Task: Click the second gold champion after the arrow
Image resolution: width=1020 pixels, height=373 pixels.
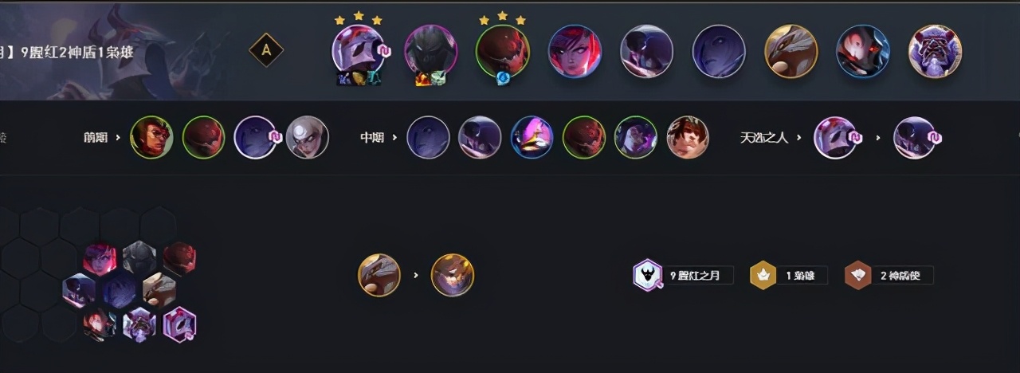Action: pos(453,275)
